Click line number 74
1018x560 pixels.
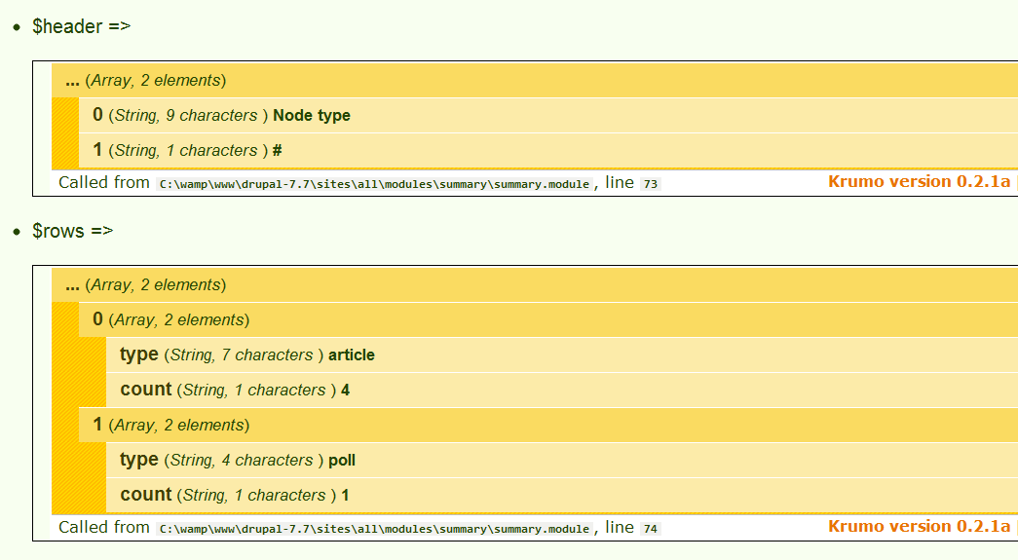[651, 529]
